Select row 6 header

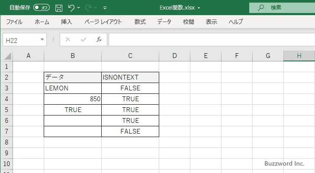point(6,121)
